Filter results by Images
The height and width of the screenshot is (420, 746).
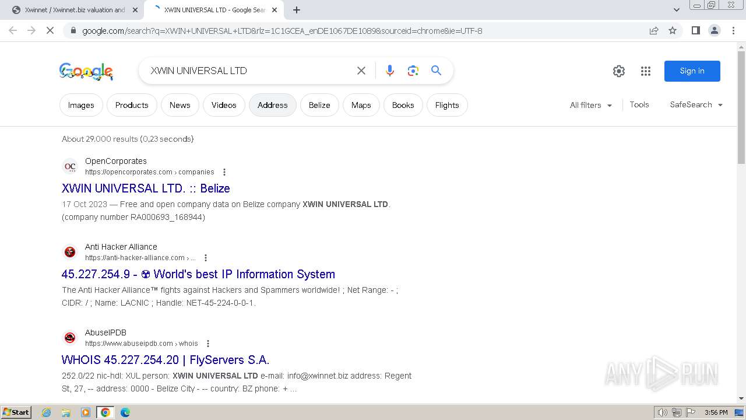(x=81, y=105)
